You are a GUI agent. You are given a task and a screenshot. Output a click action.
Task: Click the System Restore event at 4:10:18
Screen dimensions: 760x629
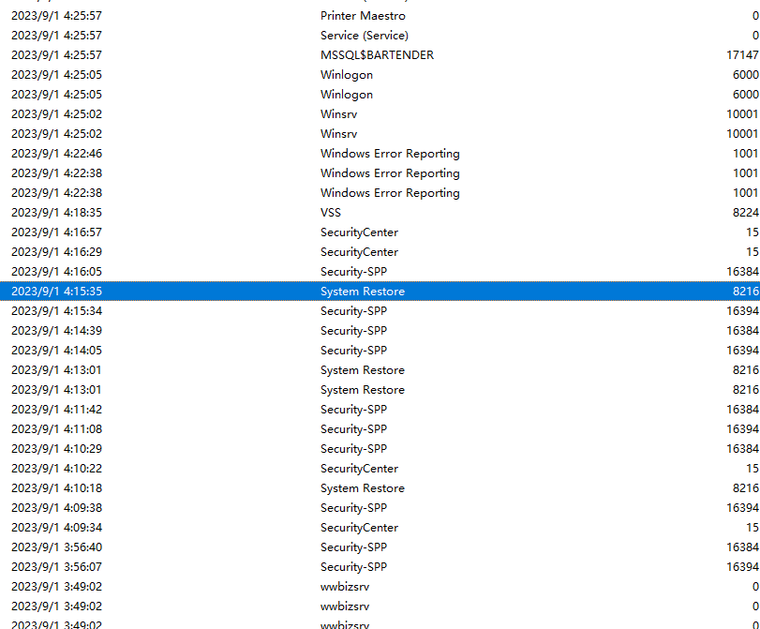pos(380,487)
